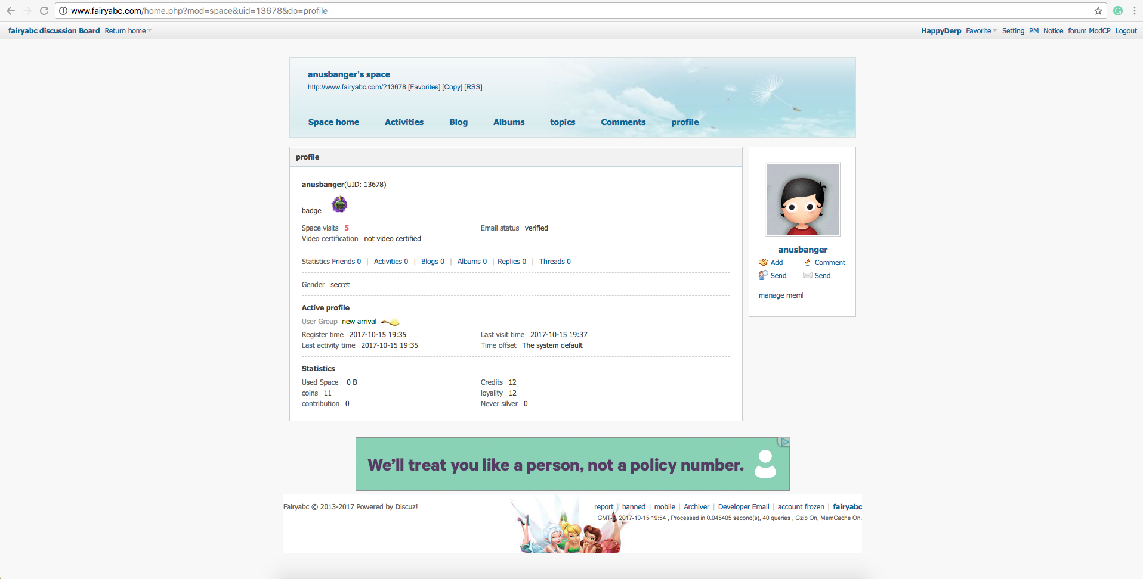
Task: Reload the page with the refresh icon
Action: point(44,11)
